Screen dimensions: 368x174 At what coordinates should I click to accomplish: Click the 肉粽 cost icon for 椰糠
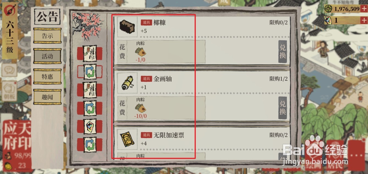(x=140, y=52)
